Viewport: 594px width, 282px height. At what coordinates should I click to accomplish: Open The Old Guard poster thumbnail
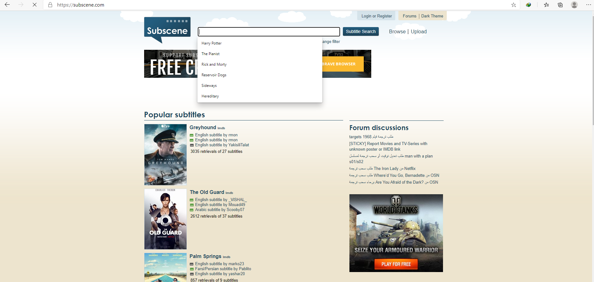tap(165, 219)
